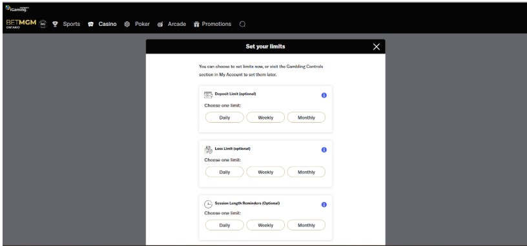This screenshot has width=527, height=246.
Task: Click the Poker chip icon
Action: (x=127, y=24)
